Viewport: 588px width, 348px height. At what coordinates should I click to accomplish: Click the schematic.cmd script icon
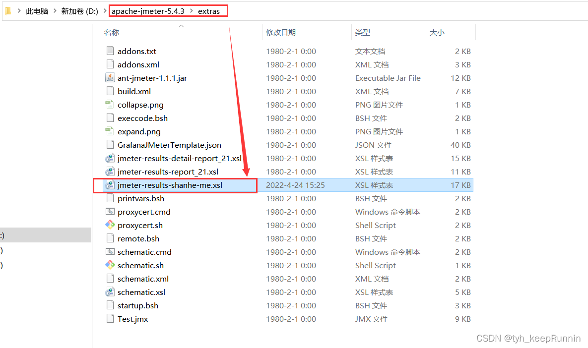(x=110, y=252)
